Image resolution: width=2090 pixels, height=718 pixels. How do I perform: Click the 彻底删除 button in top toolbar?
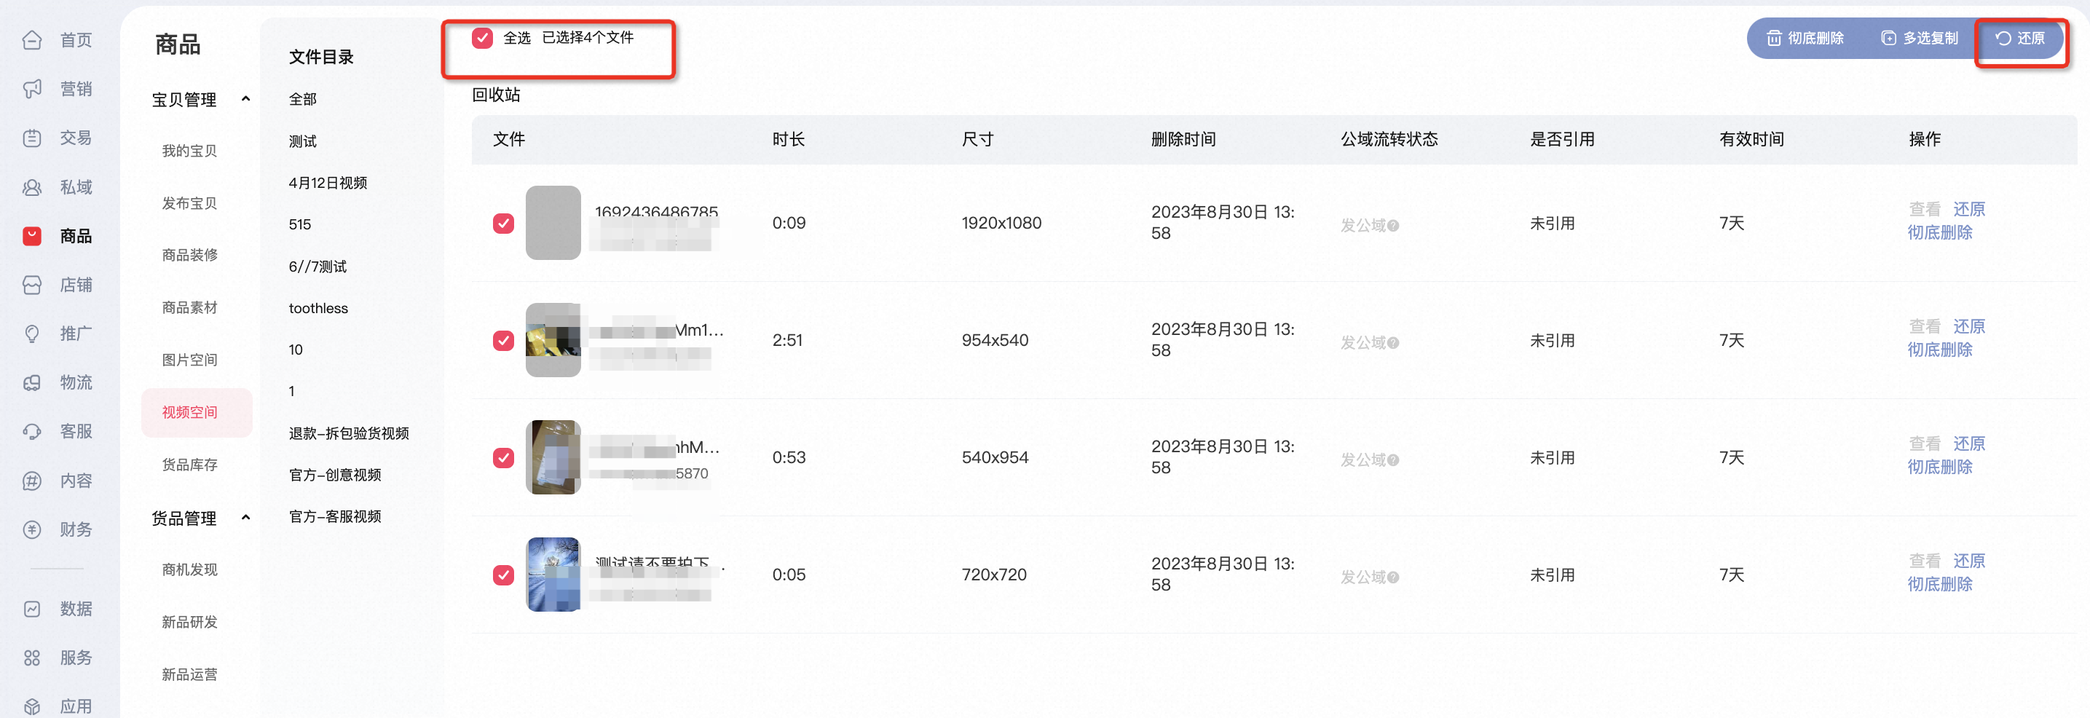[1805, 38]
